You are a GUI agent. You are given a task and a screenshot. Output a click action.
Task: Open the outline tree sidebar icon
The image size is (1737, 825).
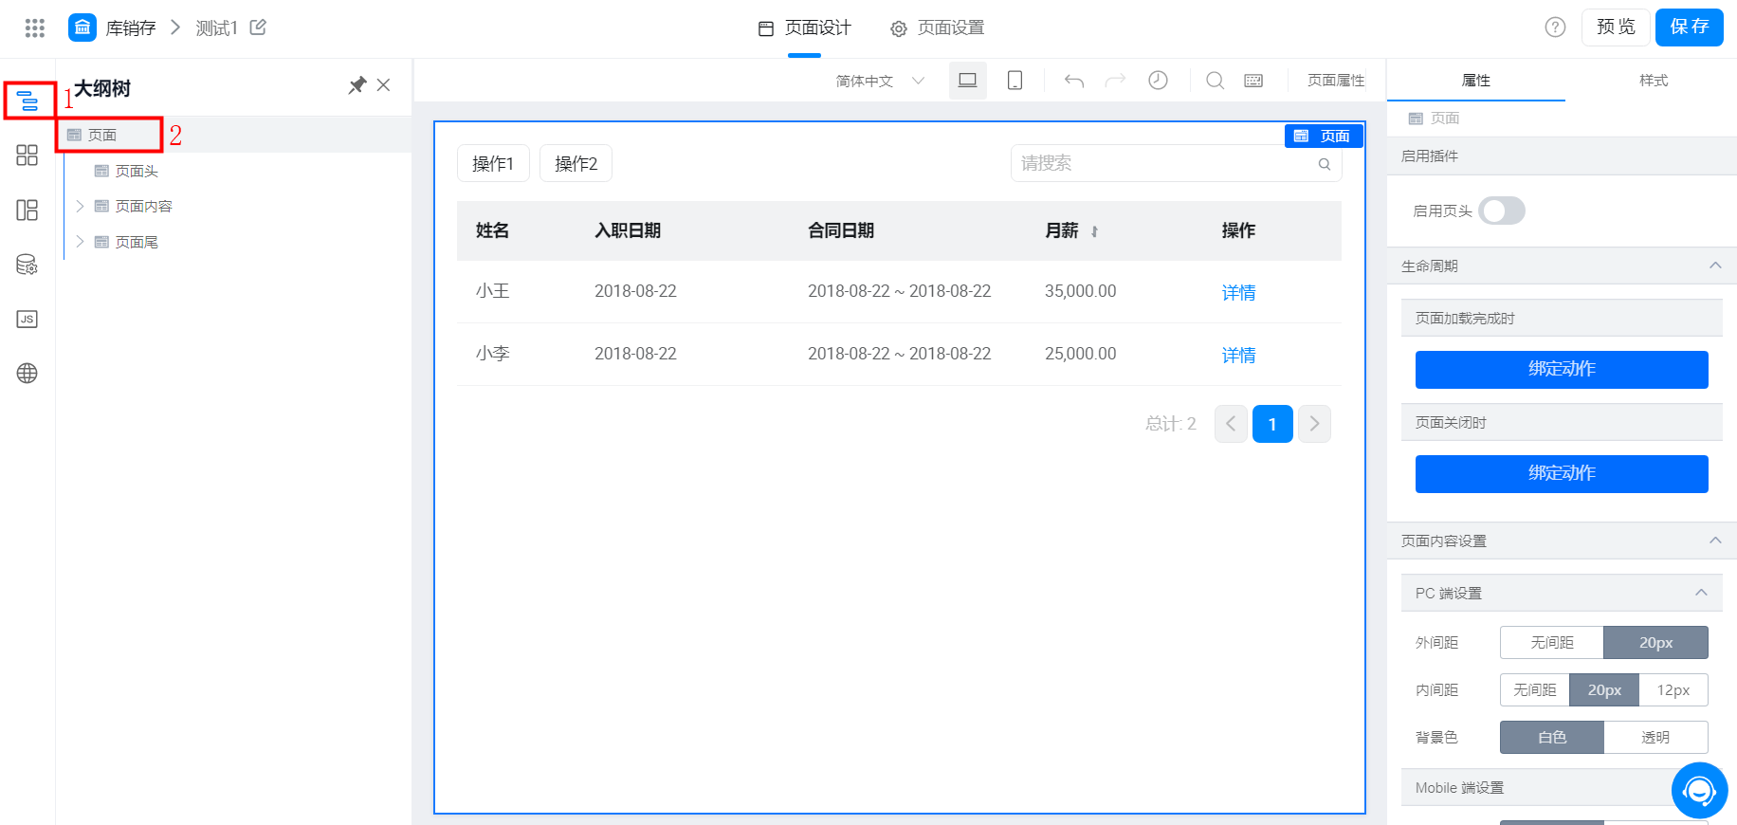pyautogui.click(x=27, y=101)
